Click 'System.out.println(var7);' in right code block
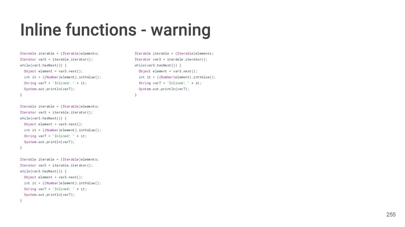Viewport: 405px width, 227px height. [164, 89]
